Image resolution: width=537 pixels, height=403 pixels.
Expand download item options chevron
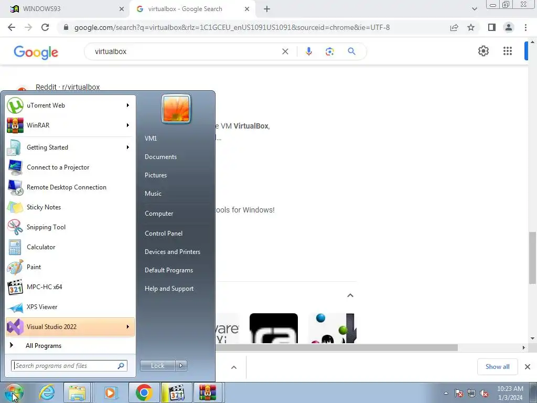[x=234, y=367]
